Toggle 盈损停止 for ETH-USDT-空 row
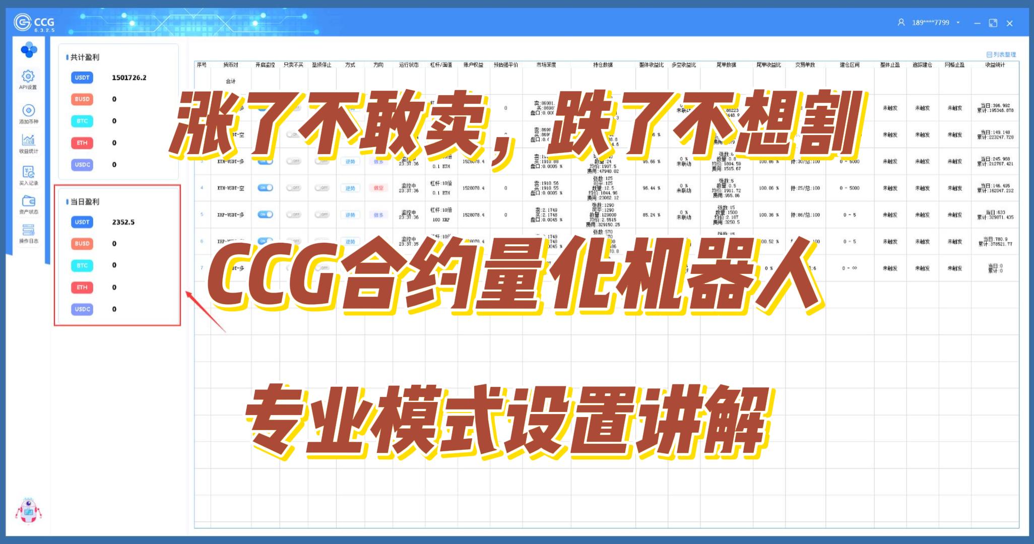1034x544 pixels. click(321, 188)
